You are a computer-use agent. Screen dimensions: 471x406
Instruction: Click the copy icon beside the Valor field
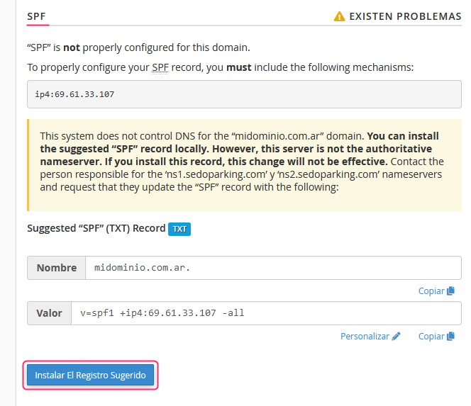click(450, 336)
